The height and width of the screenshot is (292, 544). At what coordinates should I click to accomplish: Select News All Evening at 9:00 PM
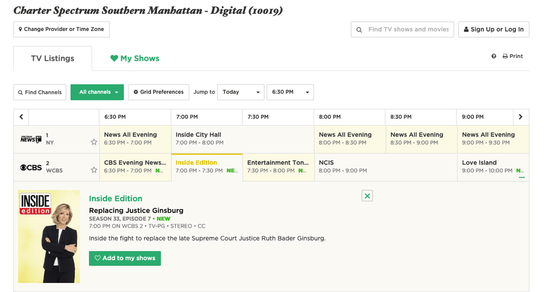click(x=493, y=139)
